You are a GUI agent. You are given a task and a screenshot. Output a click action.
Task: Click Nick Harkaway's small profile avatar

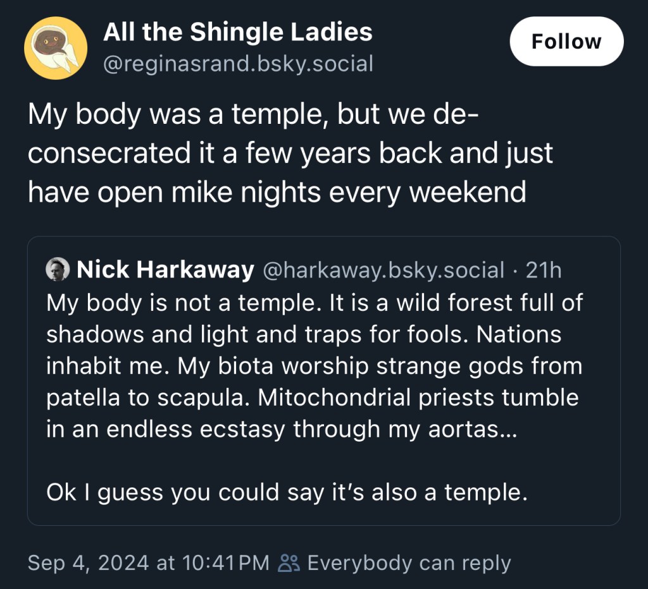(x=58, y=269)
